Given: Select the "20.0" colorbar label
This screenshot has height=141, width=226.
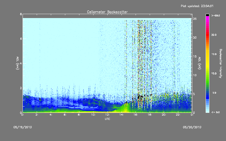Looking at the screenshot, I should pyautogui.click(x=214, y=35).
